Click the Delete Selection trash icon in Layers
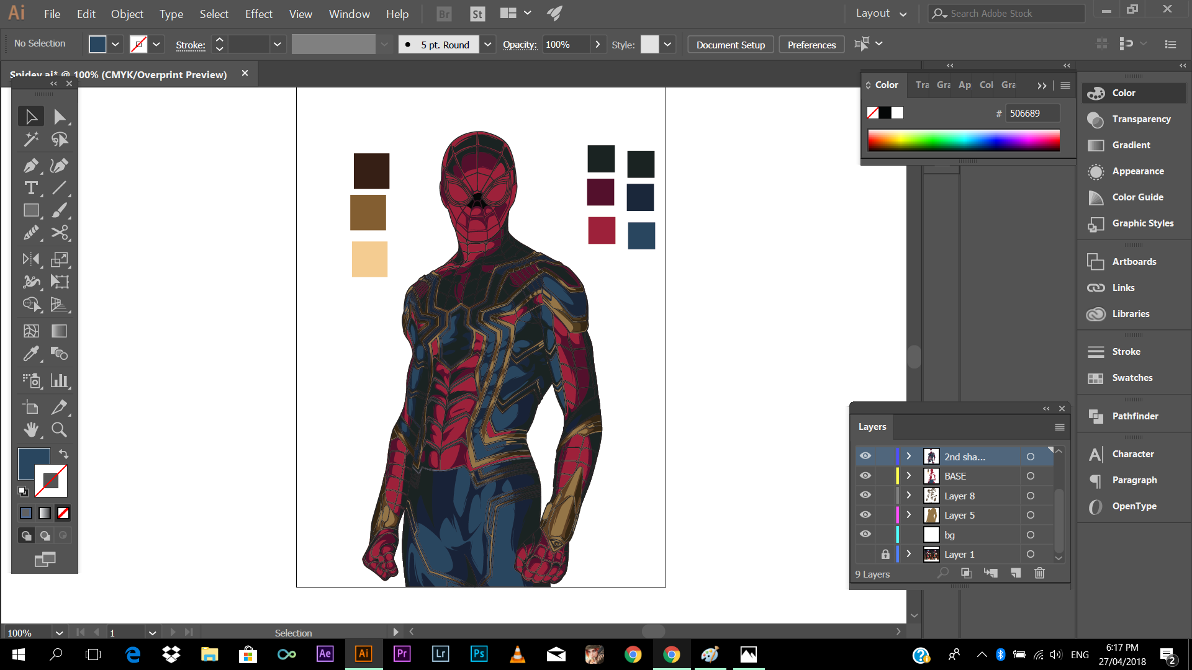 (x=1039, y=573)
